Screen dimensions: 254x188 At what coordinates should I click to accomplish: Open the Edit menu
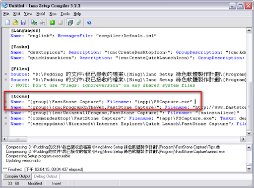point(16,14)
